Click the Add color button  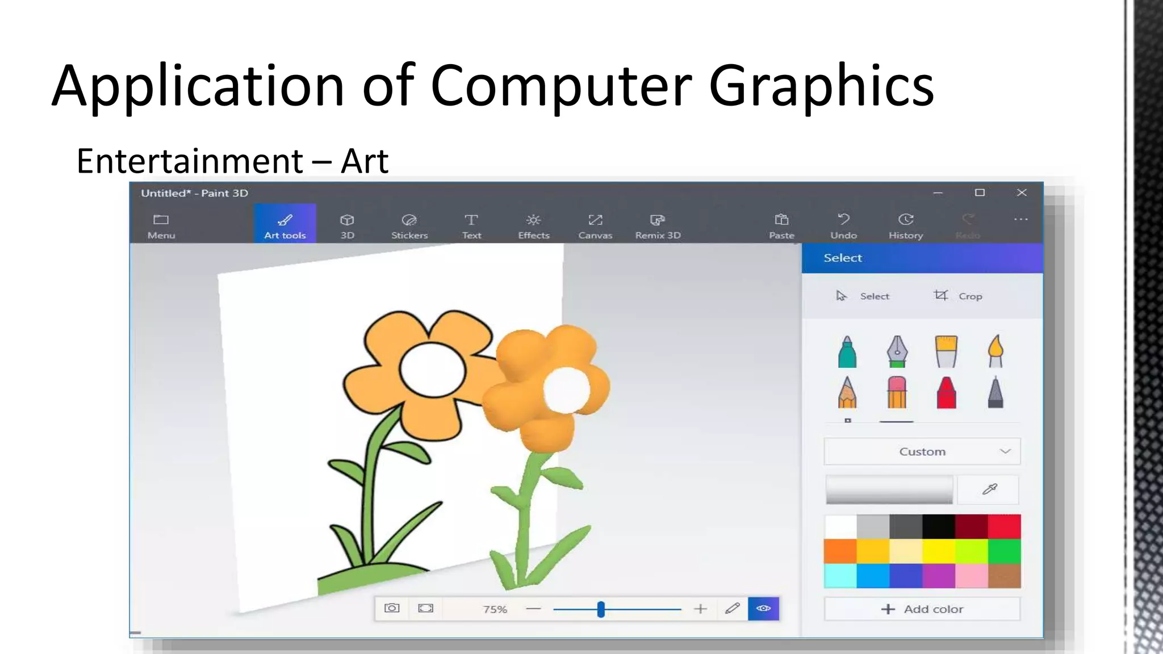(922, 609)
